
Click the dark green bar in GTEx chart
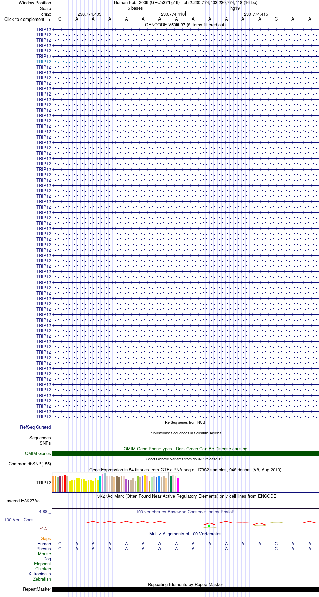coord(171,484)
